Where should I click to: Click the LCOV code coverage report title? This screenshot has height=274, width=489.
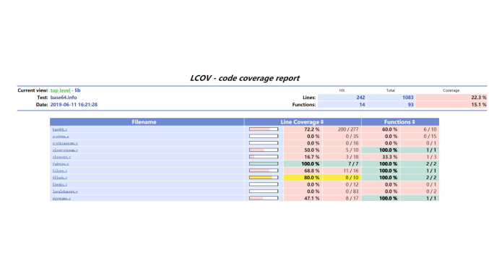(x=245, y=78)
